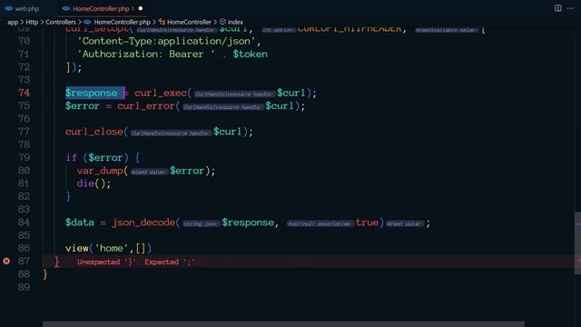Click json_decode function on line 84
Screen dimensions: 581x327
pyautogui.click(x=143, y=223)
